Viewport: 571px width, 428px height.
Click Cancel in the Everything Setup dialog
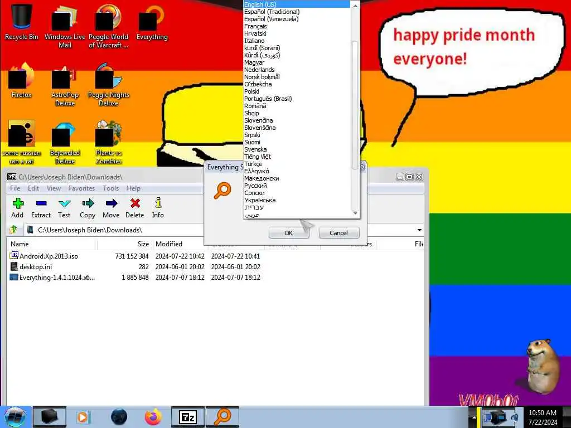coord(338,233)
